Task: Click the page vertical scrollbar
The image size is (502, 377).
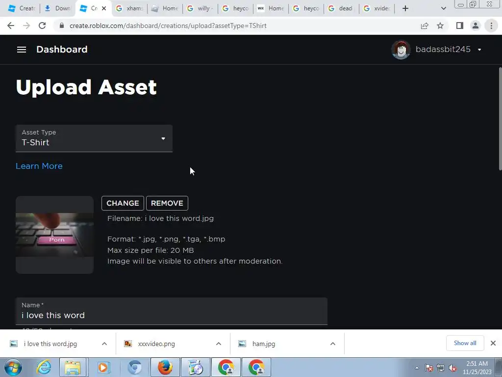Action: click(500, 119)
